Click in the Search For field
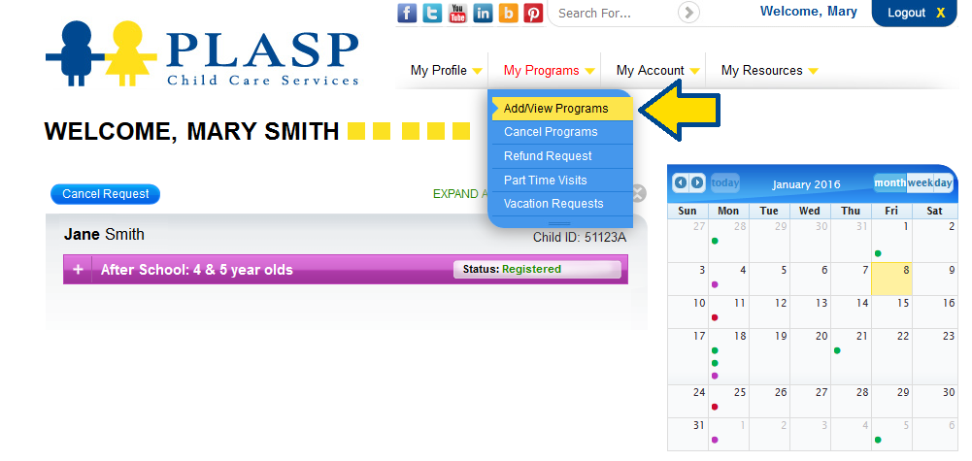Image resolution: width=972 pixels, height=461 pixels. 614,13
